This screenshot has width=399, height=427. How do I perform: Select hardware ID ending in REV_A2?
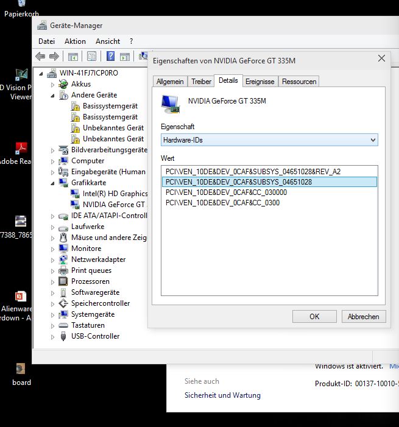click(269, 172)
